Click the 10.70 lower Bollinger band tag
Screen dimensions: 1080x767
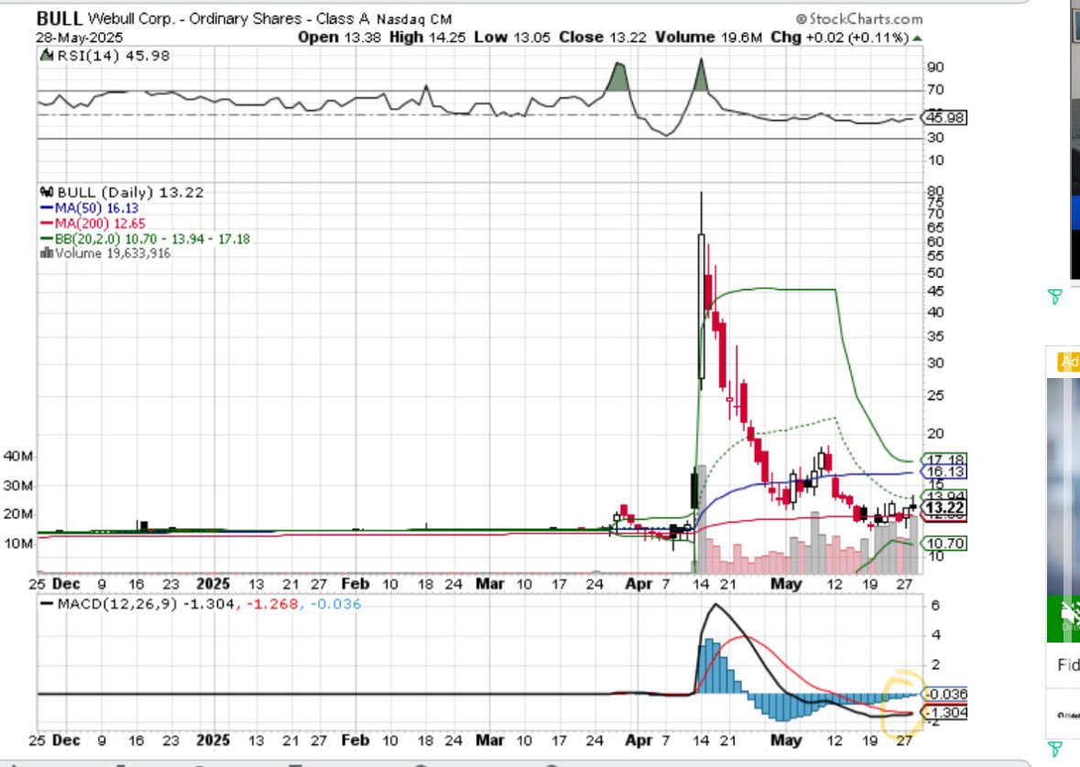[944, 542]
